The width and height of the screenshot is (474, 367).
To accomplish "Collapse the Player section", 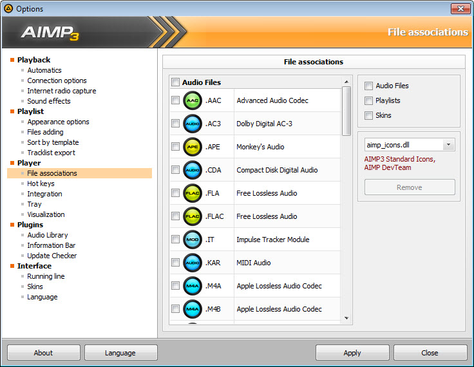I will point(12,163).
